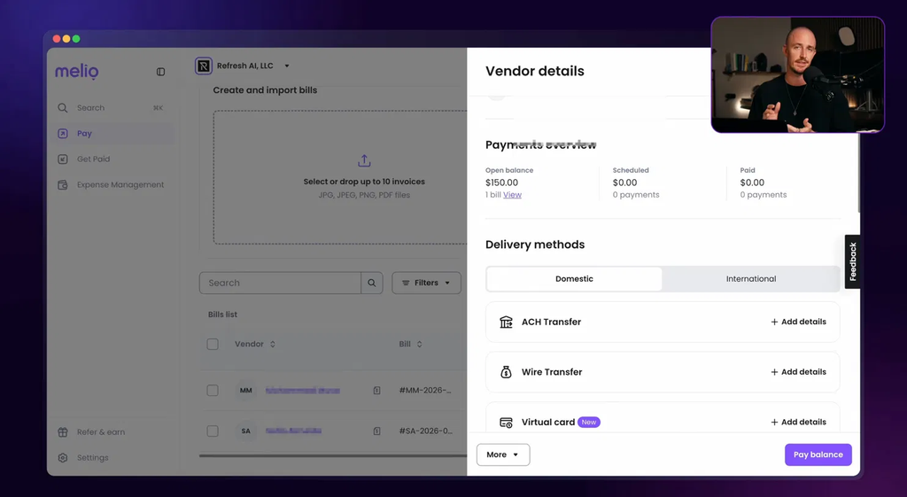
Task: Click the bills Search input field
Action: pos(280,283)
